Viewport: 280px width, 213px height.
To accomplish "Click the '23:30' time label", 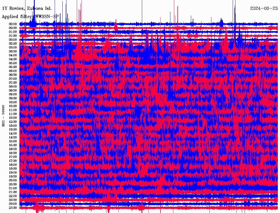I will click(x=13, y=208).
